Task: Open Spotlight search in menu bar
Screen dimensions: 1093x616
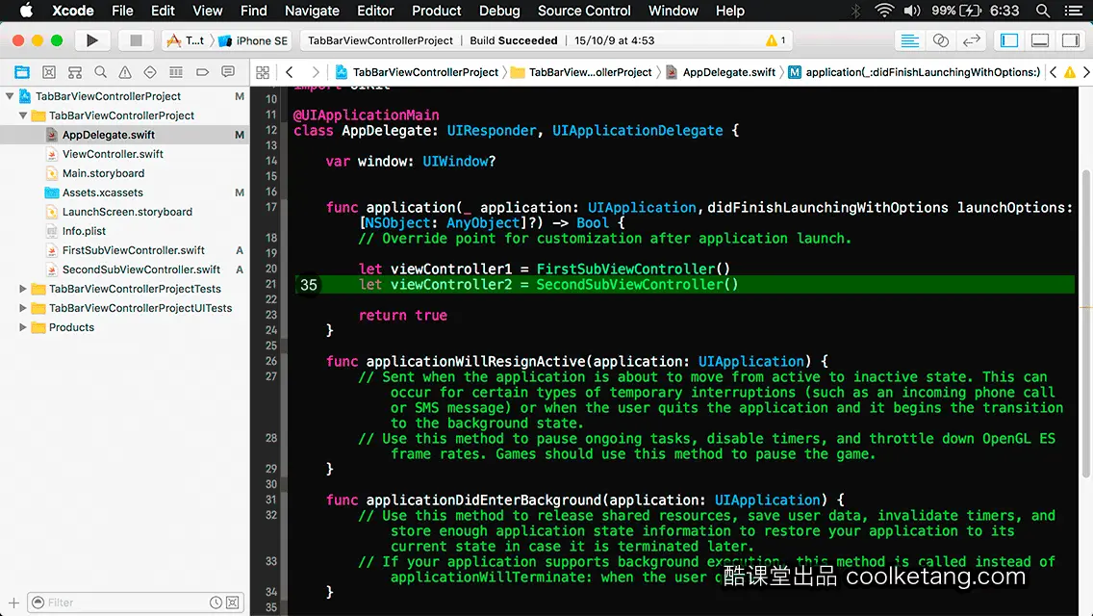Action: pos(1043,11)
